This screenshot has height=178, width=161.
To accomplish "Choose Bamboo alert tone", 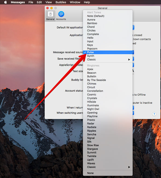I will 108,23.
